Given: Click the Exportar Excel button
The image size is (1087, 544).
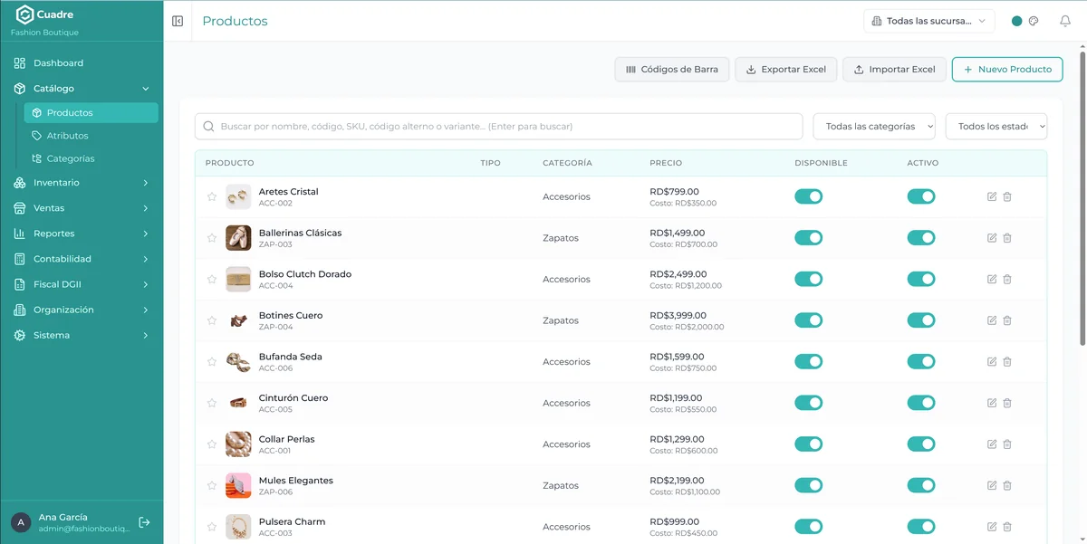Looking at the screenshot, I should point(786,69).
